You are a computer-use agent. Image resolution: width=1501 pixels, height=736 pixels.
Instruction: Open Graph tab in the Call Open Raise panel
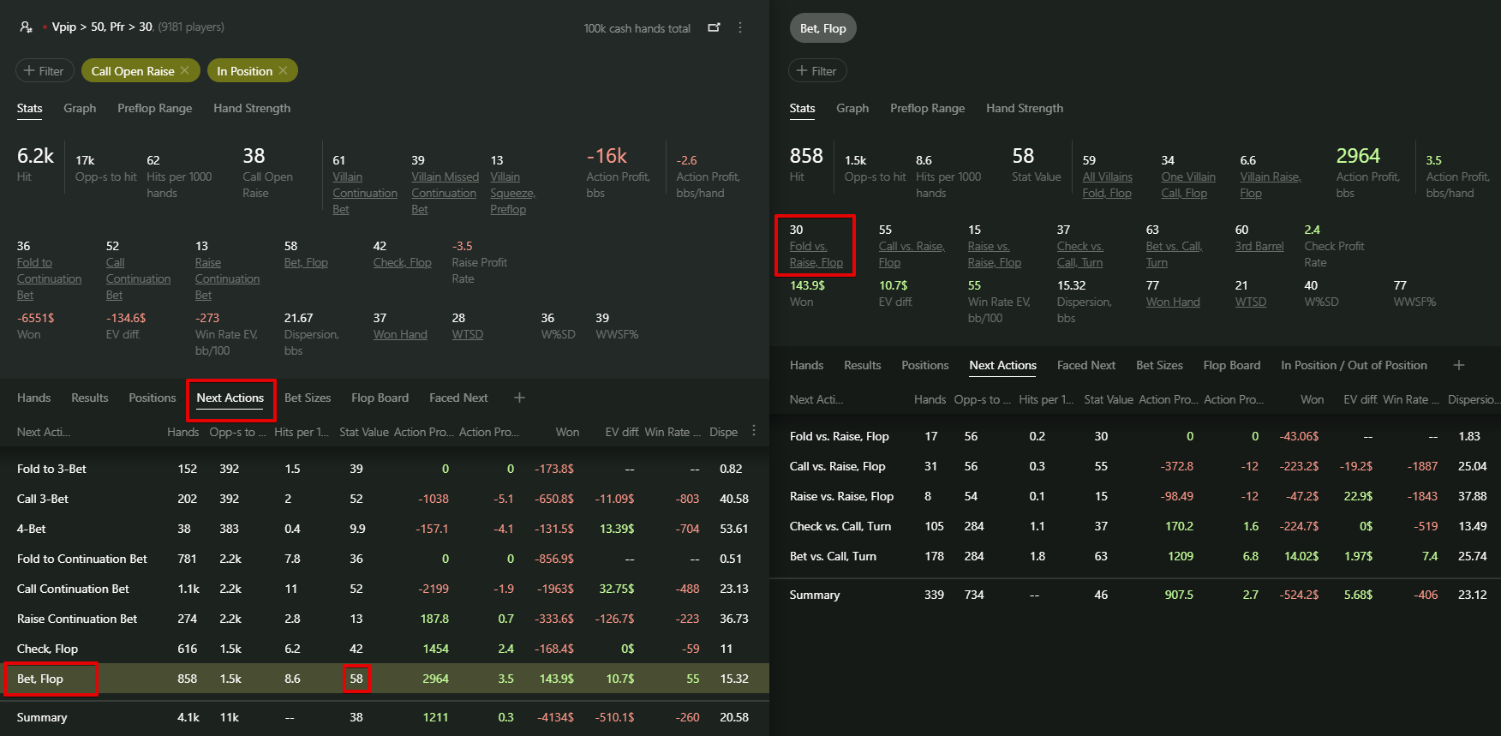pyautogui.click(x=80, y=108)
